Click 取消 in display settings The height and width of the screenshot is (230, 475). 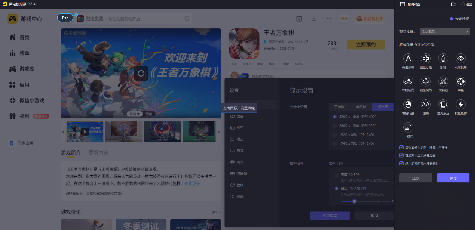374,215
